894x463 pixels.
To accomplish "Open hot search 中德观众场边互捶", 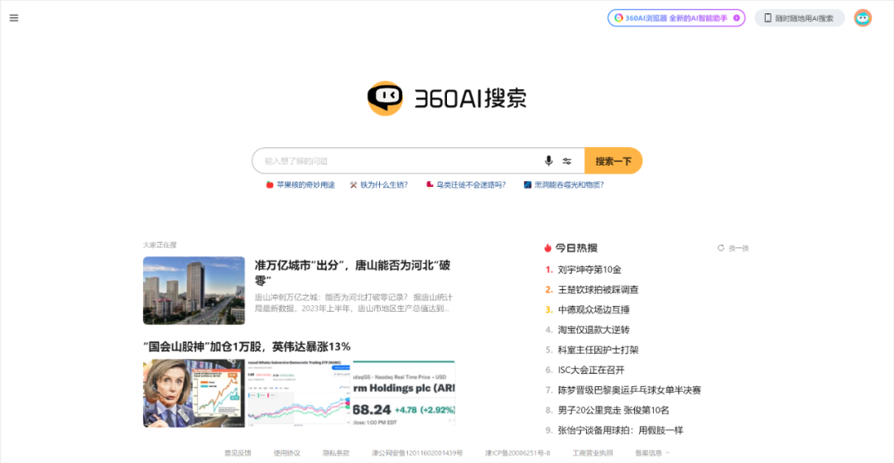I will (x=594, y=310).
